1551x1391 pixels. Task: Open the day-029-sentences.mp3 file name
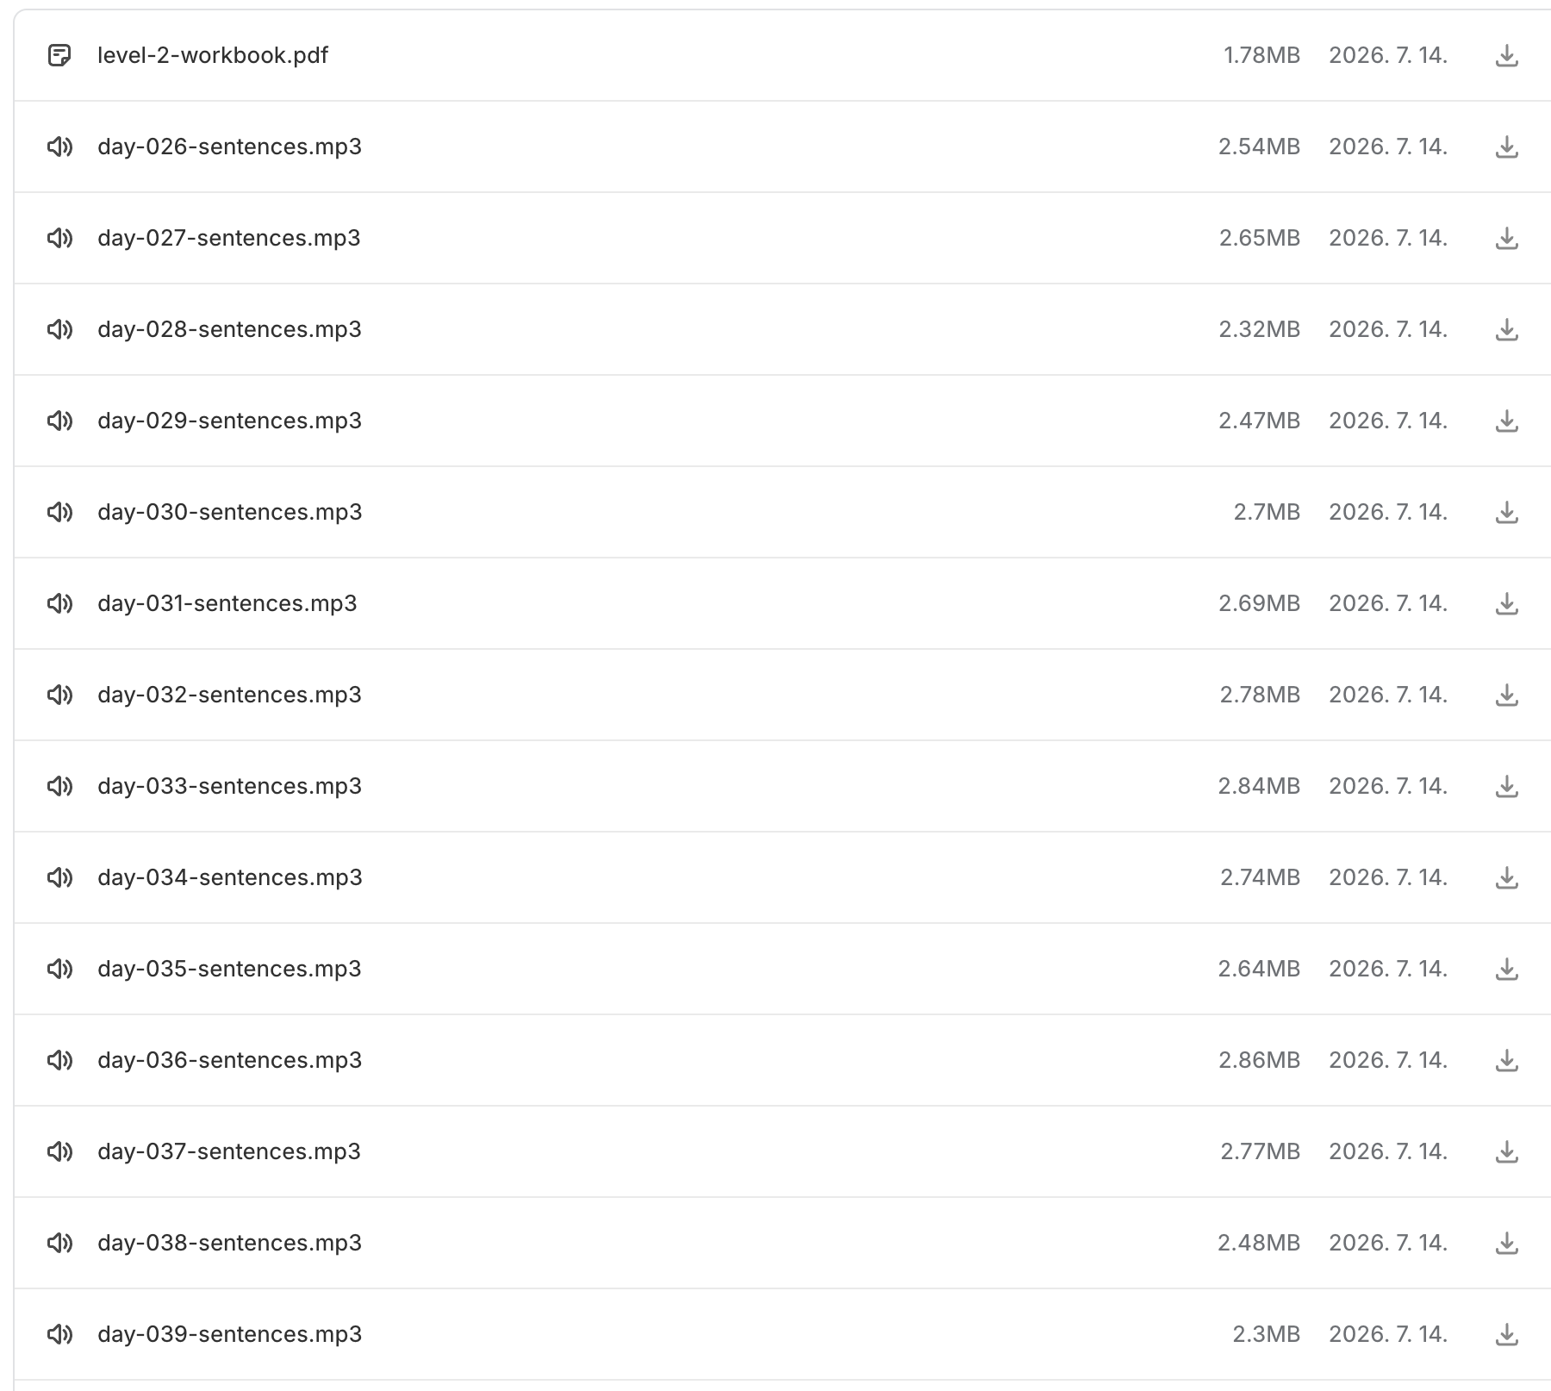[230, 421]
